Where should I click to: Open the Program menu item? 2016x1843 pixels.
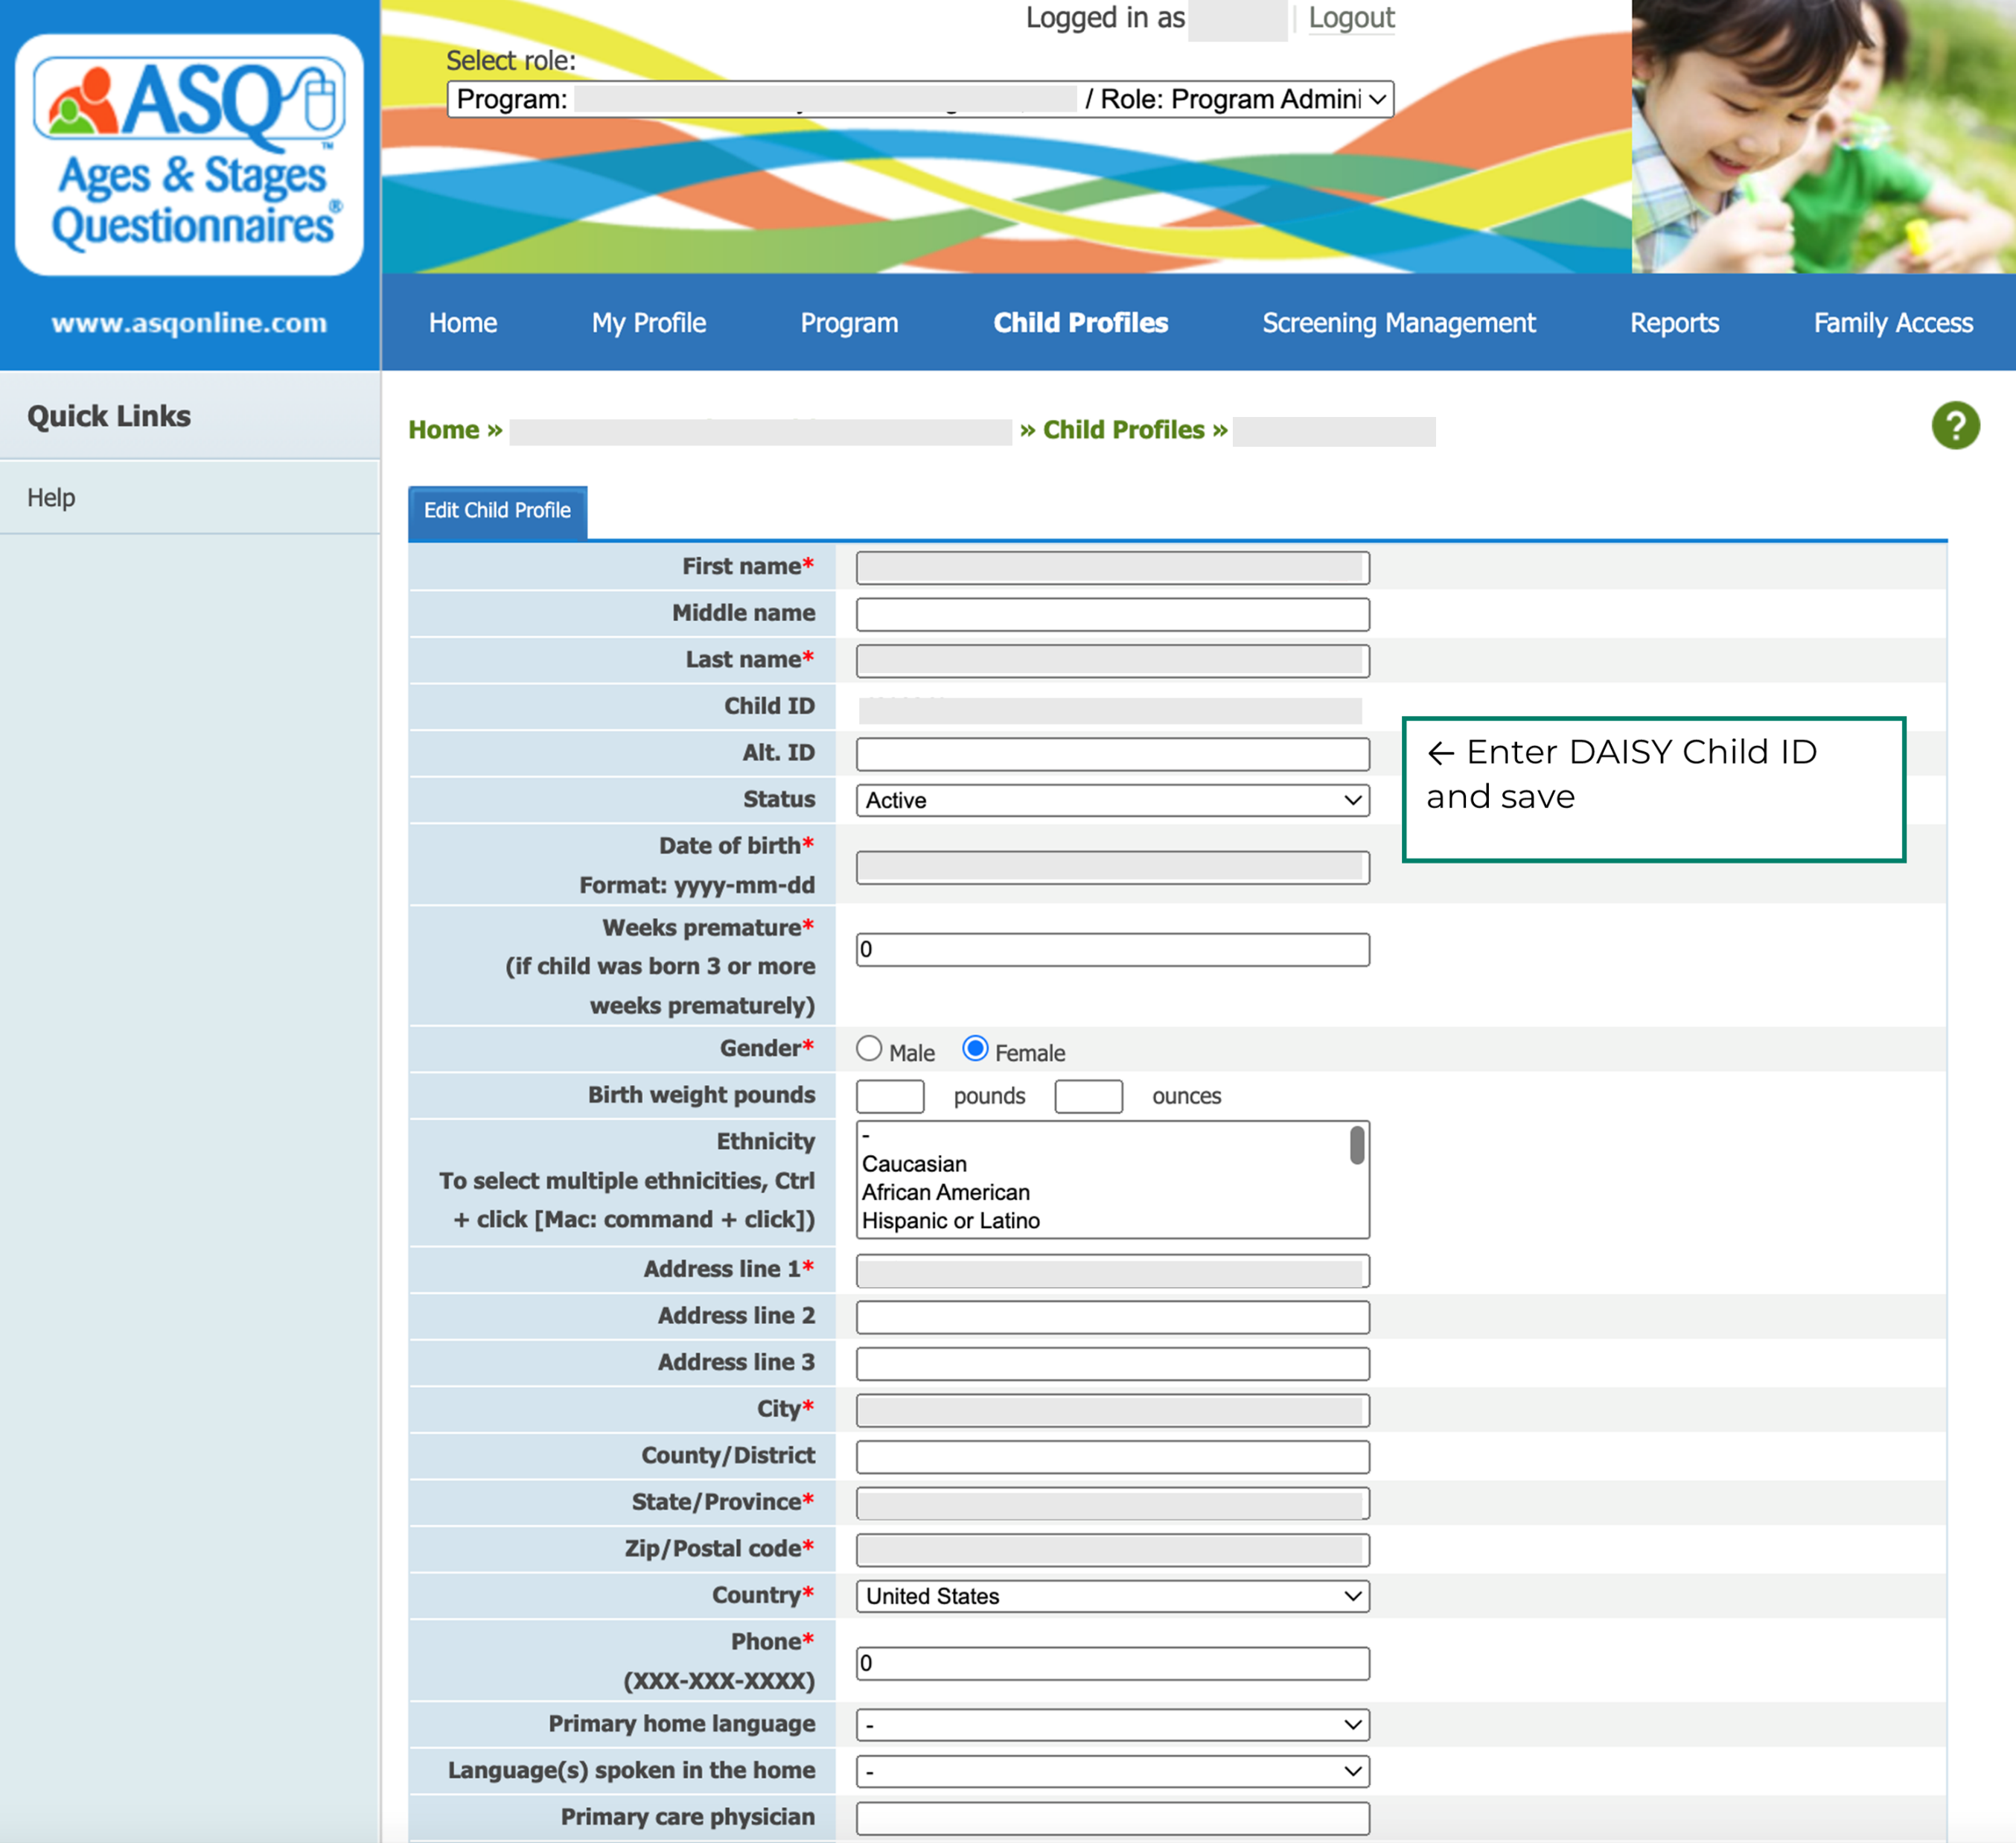[849, 323]
